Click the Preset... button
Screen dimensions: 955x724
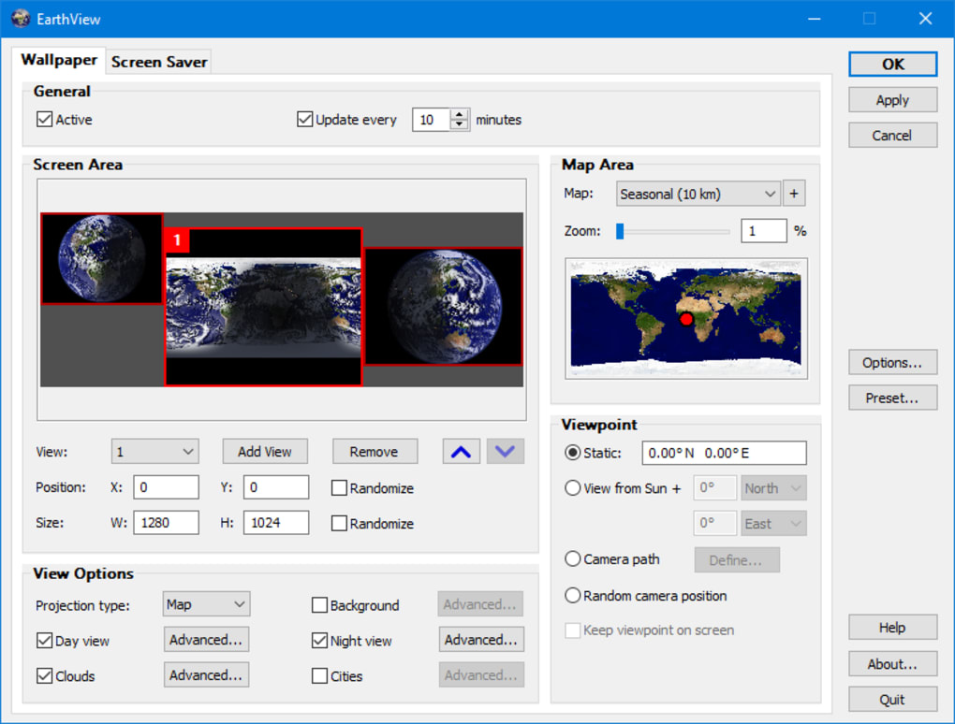pos(892,398)
